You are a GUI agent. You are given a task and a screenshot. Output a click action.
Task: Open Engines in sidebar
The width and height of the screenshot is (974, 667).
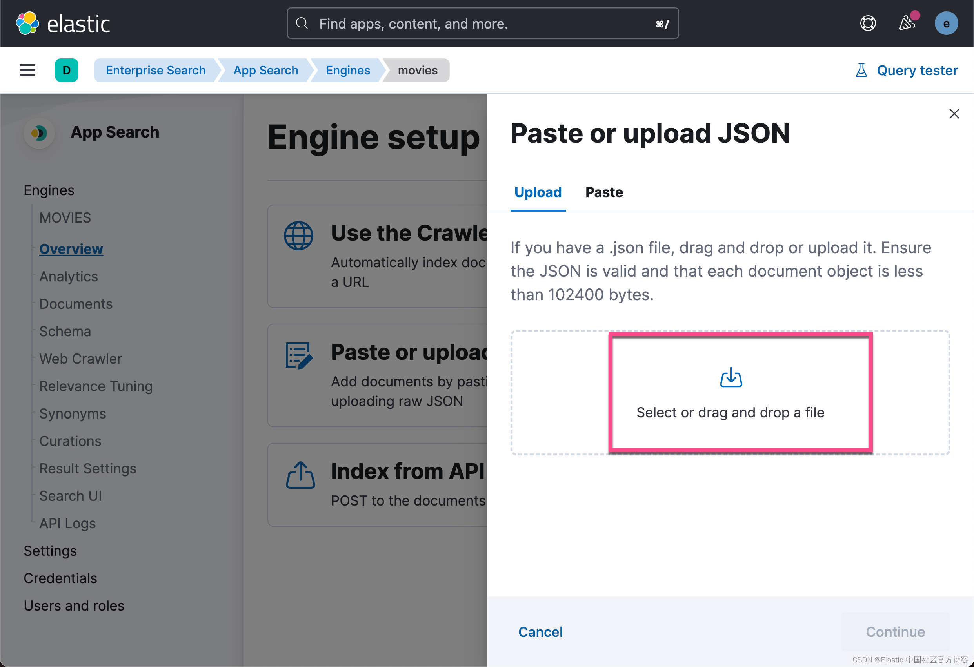(x=49, y=190)
